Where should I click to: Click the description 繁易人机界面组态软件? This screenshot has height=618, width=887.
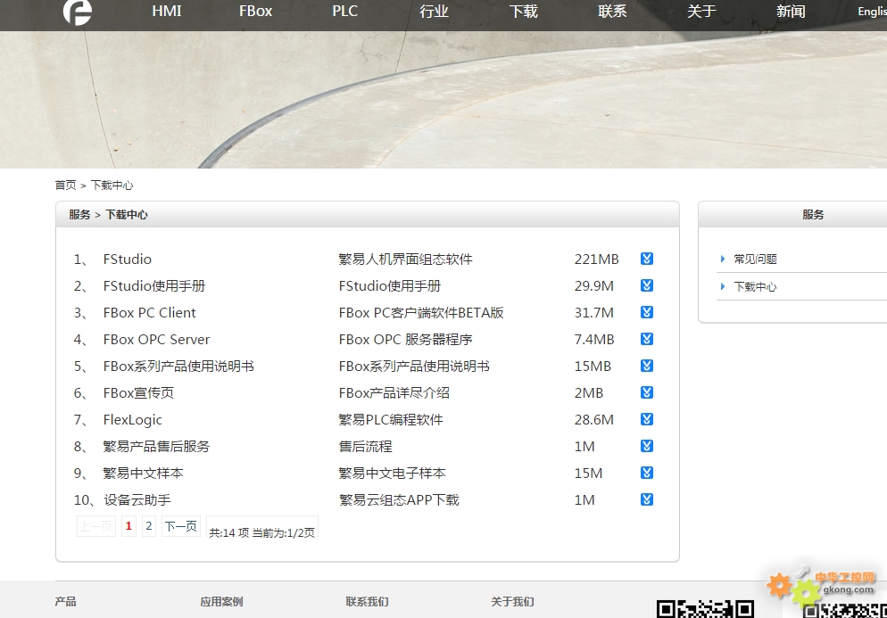point(406,259)
